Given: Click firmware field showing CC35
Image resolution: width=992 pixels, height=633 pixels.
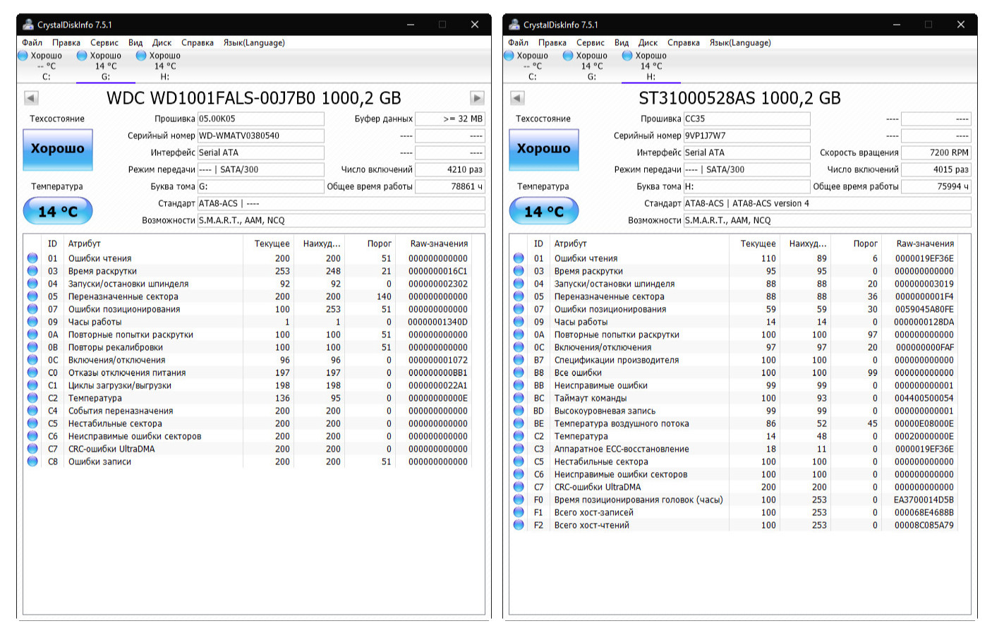Looking at the screenshot, I should (746, 119).
